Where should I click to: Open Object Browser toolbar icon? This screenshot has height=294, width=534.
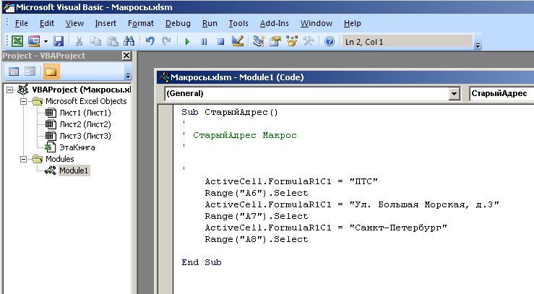292,41
